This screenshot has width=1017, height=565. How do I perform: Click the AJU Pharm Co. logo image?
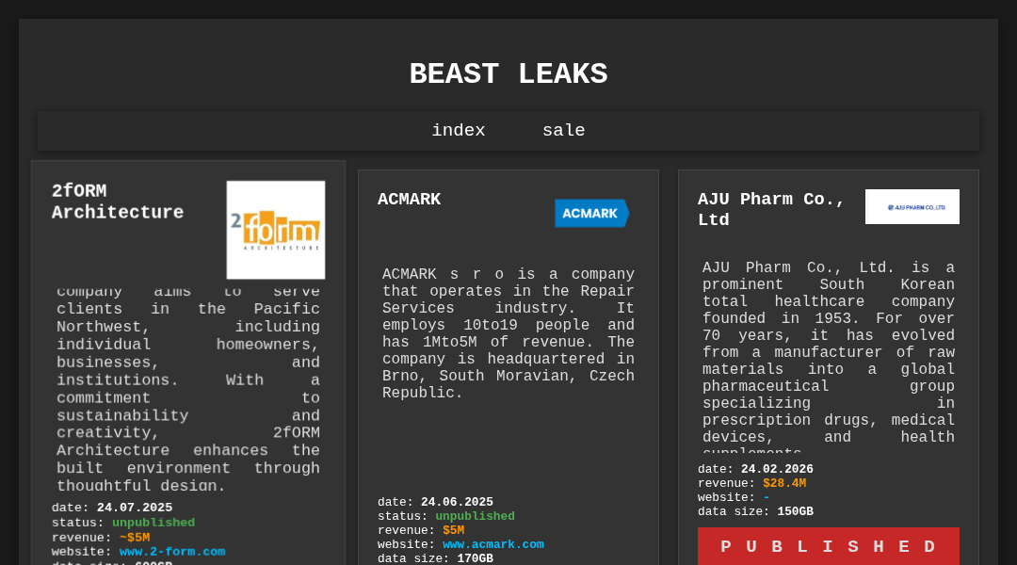(x=912, y=207)
